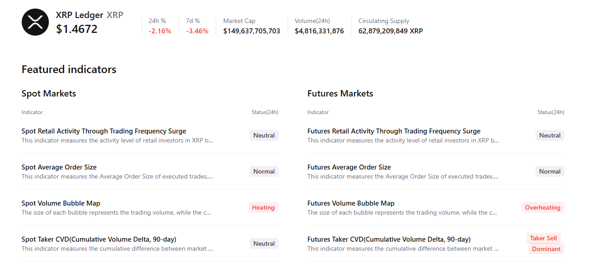602x266 pixels.
Task: Open Futures Average Order Size indicator
Action: (x=349, y=167)
